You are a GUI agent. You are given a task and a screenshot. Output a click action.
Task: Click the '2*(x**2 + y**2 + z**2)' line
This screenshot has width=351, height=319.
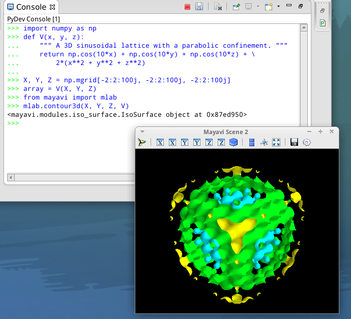point(101,63)
